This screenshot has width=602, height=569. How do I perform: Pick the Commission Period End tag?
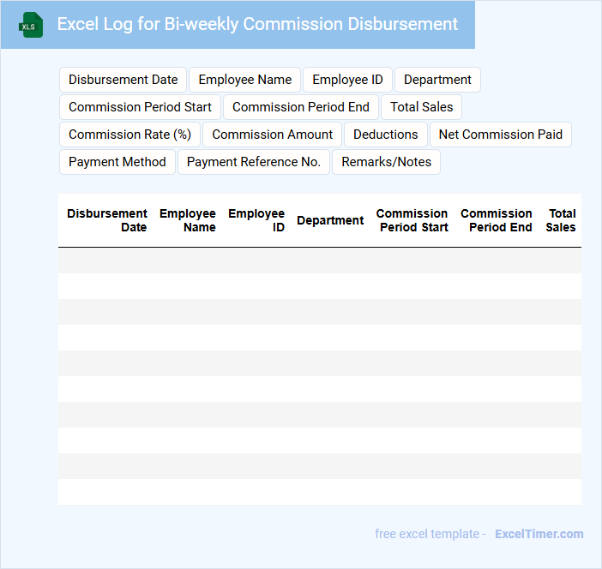click(300, 107)
